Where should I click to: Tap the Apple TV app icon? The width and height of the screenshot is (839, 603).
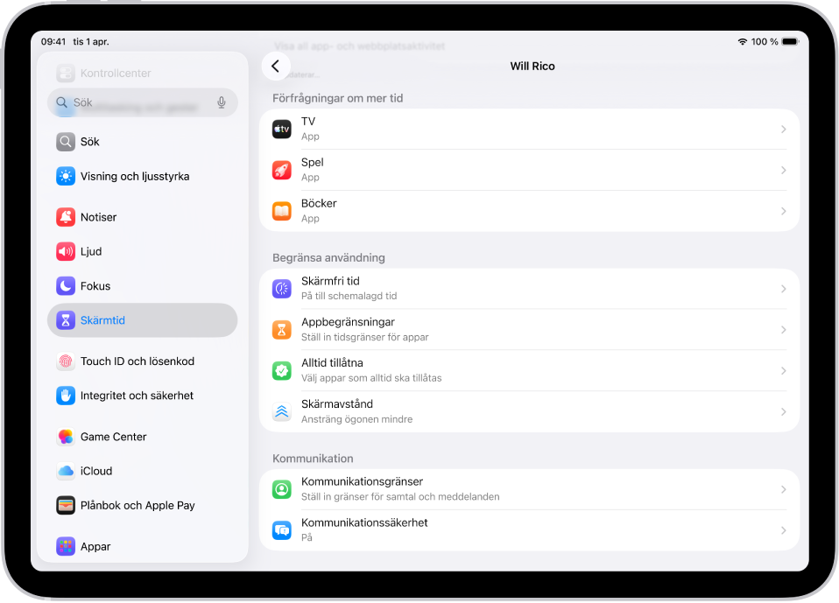(281, 129)
